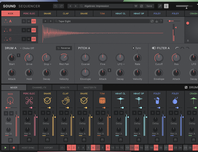Viewport: 198px width, 152px height.
Task: Select the KICK pad tab
Action: [x=11, y=14]
